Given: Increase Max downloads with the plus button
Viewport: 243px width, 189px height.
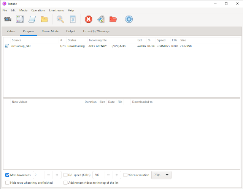Looking at the screenshot, I should point(57,175).
